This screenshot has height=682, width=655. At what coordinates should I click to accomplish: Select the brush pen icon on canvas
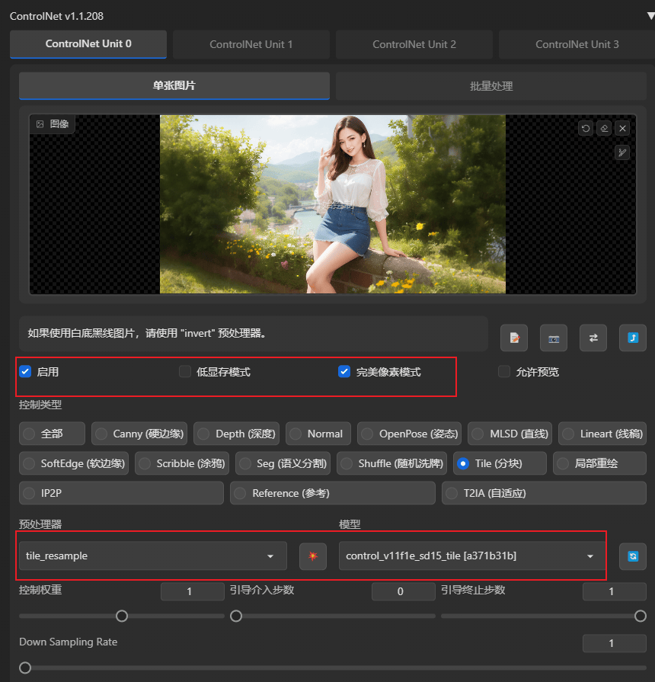pyautogui.click(x=622, y=152)
